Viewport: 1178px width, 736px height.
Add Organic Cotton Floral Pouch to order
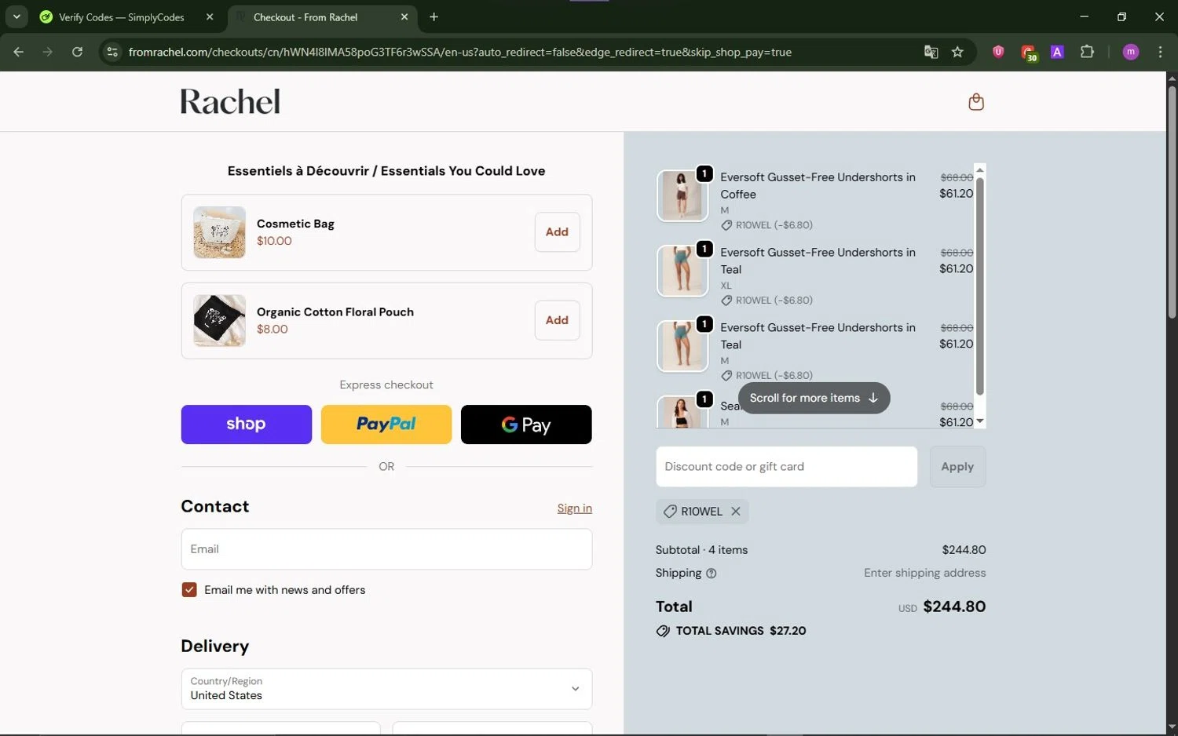tap(557, 320)
